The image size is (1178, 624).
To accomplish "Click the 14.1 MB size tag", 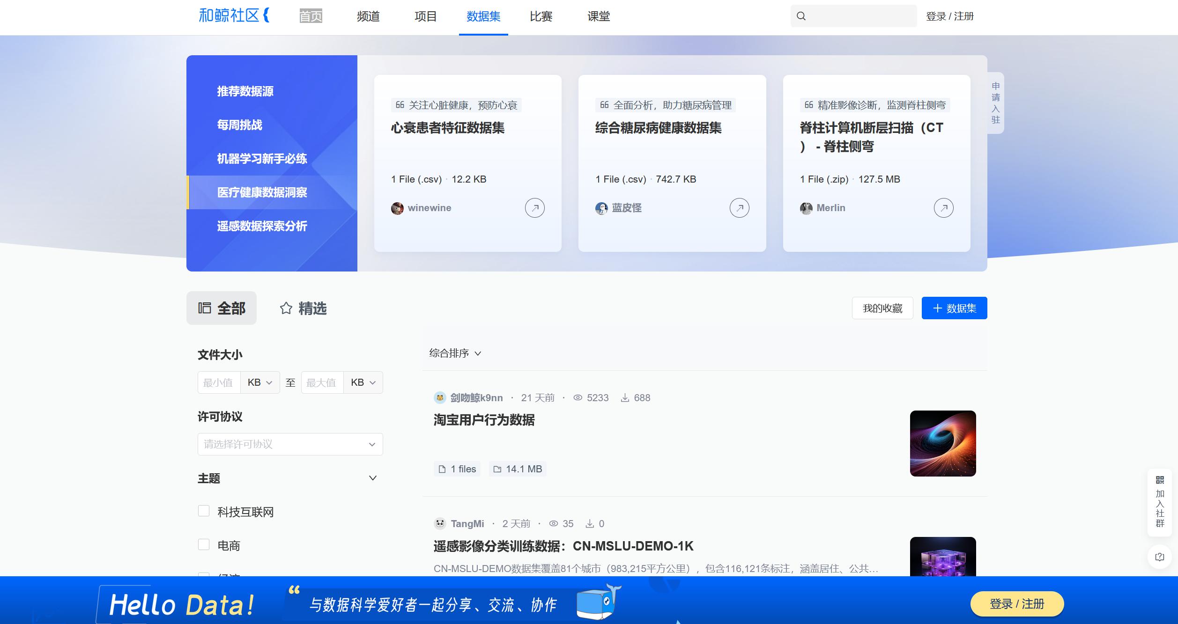I will (x=518, y=469).
